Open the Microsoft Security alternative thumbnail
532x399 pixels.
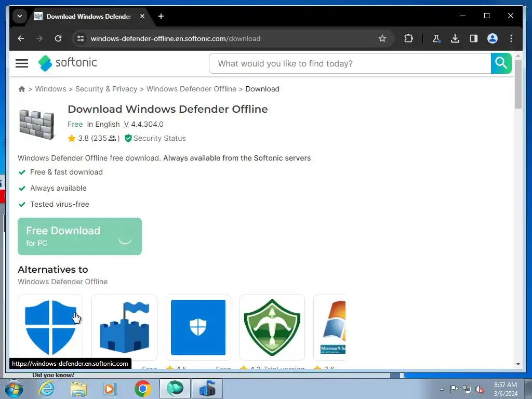click(330, 327)
